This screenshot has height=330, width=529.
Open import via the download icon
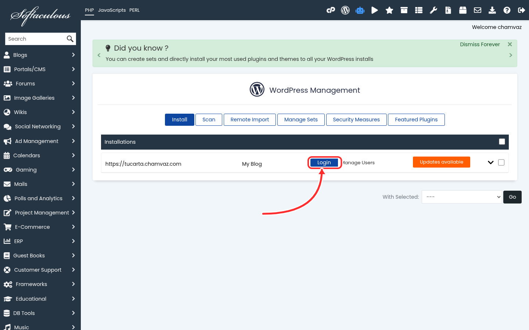[492, 10]
